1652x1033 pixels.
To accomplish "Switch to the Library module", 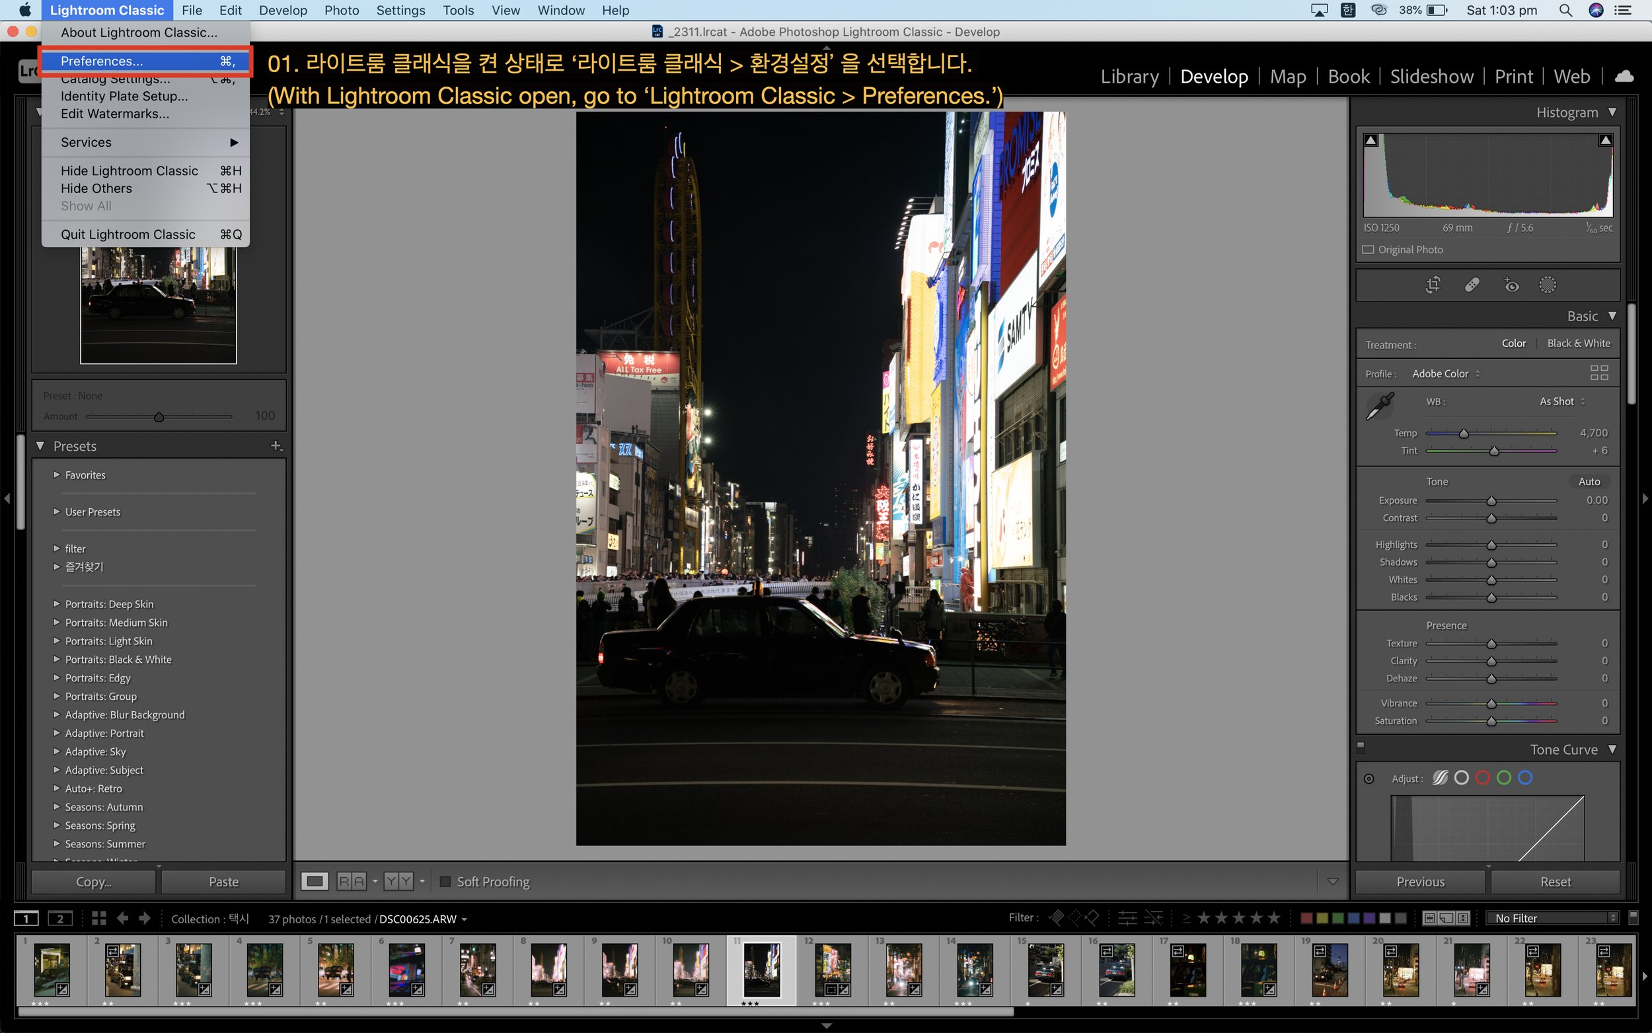I will pos(1129,77).
